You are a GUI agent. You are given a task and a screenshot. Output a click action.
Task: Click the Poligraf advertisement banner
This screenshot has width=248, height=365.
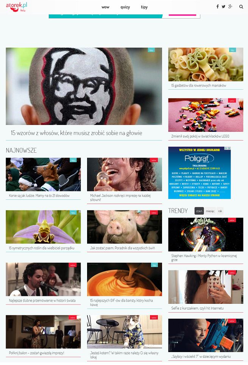199,173
